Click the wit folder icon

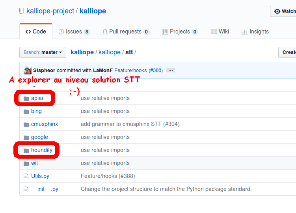[26, 163]
